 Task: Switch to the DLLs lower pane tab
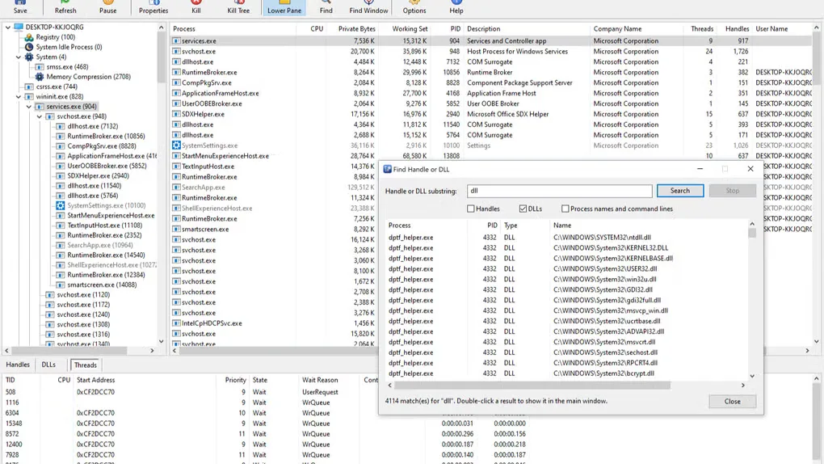[48, 365]
